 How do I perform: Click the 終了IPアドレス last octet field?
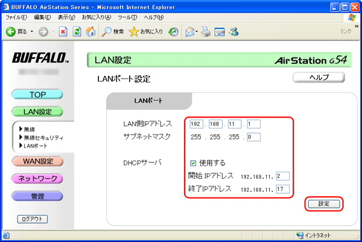click(x=282, y=189)
